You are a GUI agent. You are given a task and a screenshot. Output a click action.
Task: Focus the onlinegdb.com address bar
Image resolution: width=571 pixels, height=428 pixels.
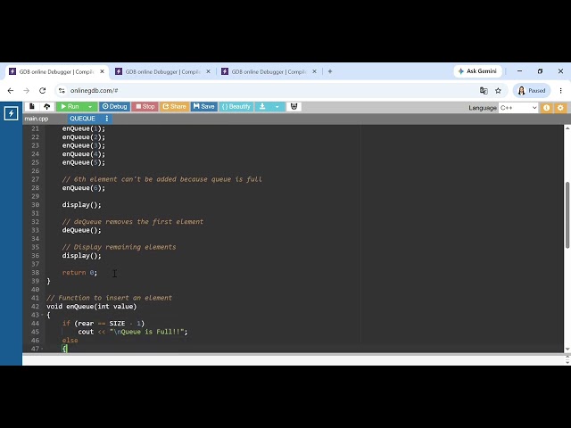[x=269, y=91]
